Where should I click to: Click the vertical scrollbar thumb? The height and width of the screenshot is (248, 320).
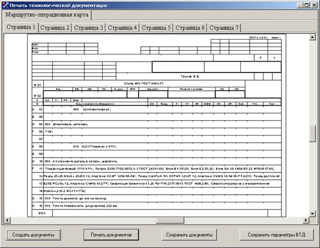pyautogui.click(x=312, y=133)
